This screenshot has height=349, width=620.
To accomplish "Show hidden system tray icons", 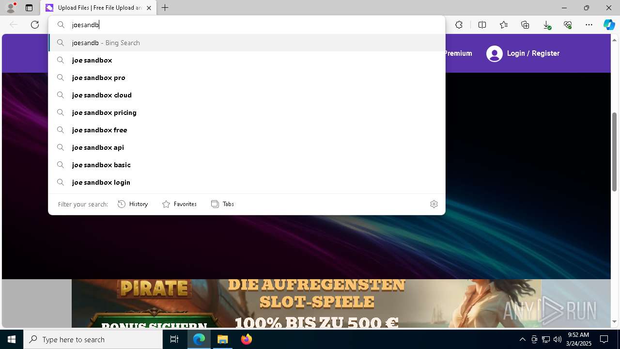I will (x=522, y=339).
